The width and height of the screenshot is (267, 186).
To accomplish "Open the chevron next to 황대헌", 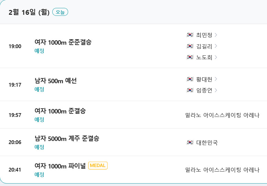I will click(x=216, y=79).
